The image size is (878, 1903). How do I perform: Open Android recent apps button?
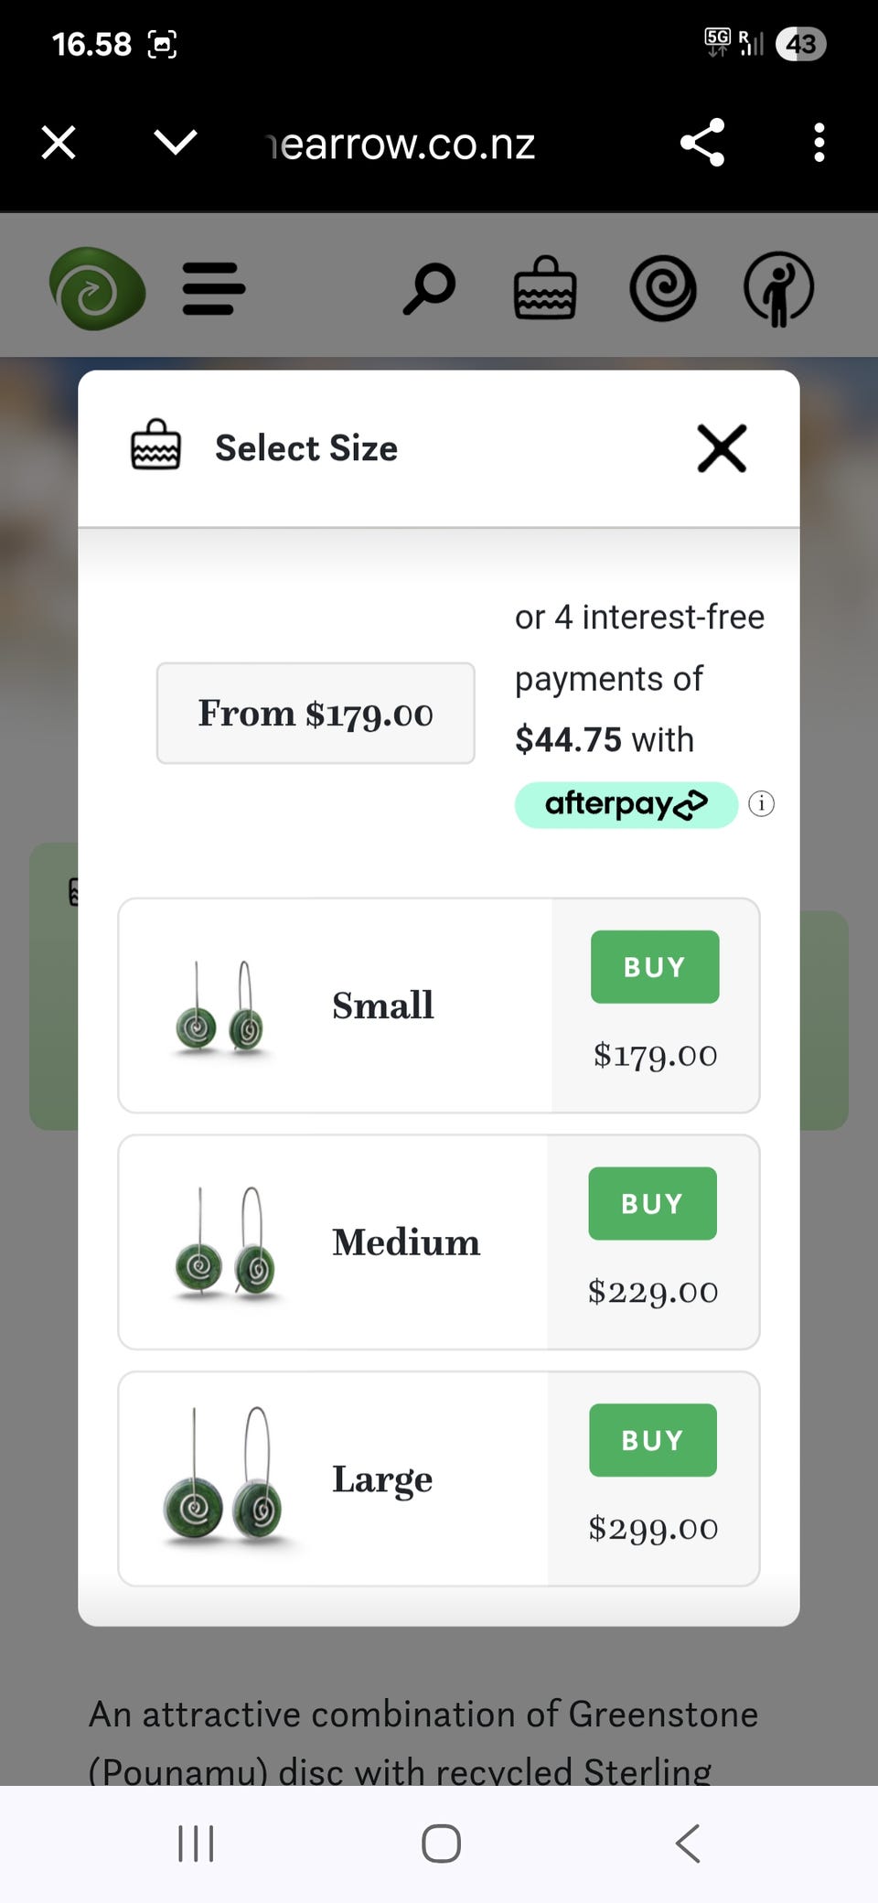coord(196,1843)
